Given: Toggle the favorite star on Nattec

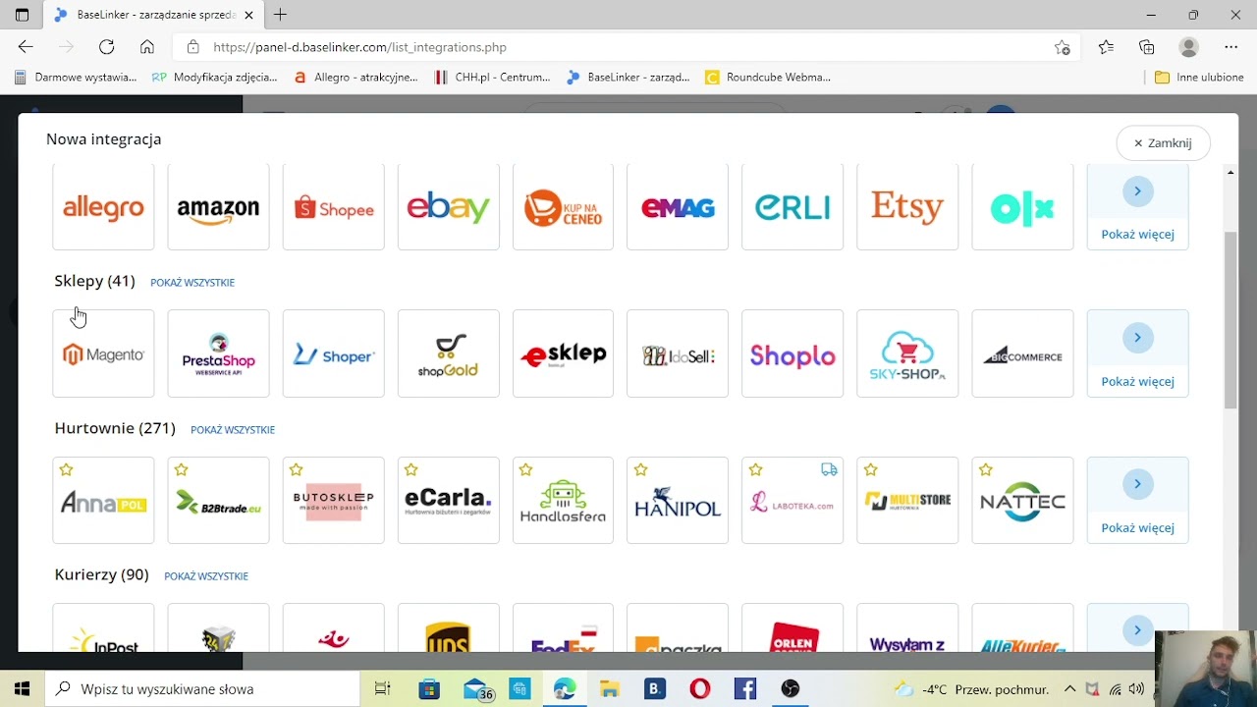Looking at the screenshot, I should (985, 470).
